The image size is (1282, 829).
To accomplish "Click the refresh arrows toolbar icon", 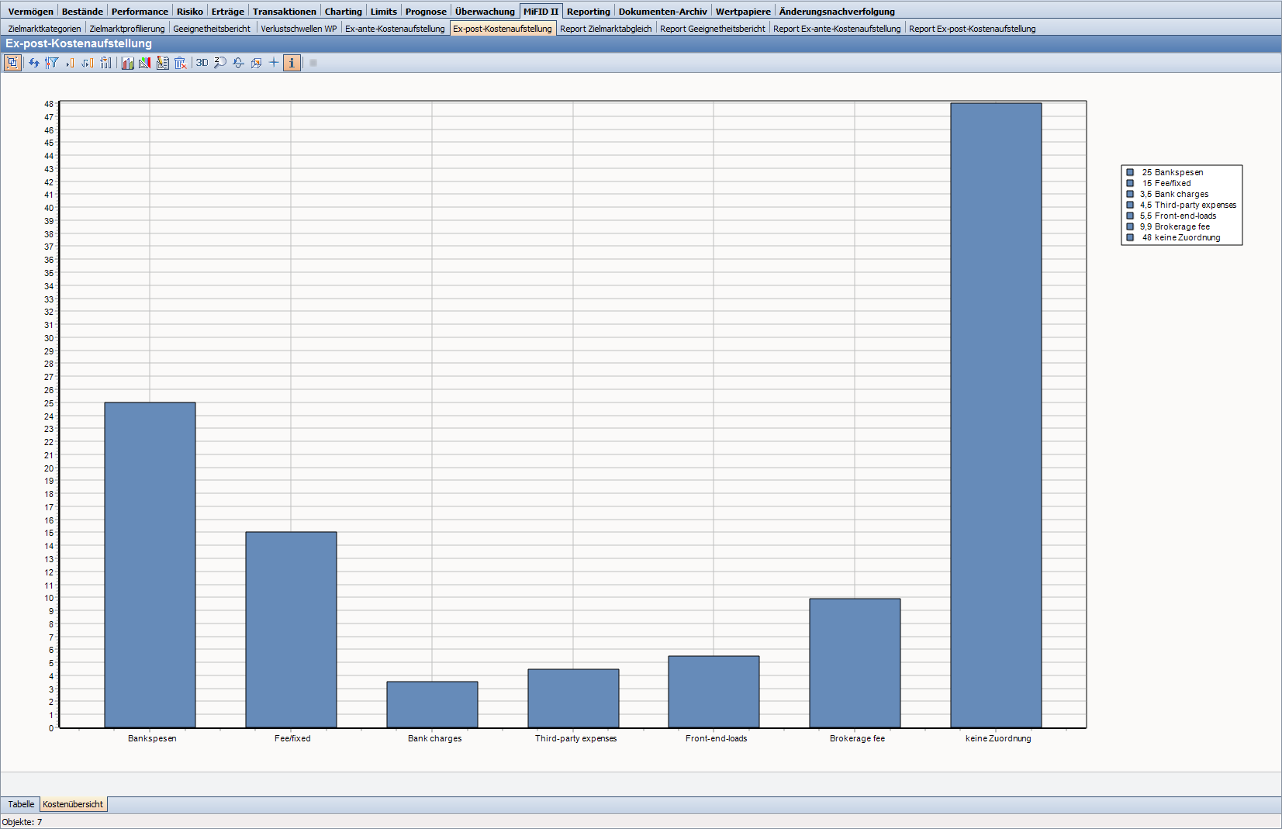I will click(x=34, y=63).
